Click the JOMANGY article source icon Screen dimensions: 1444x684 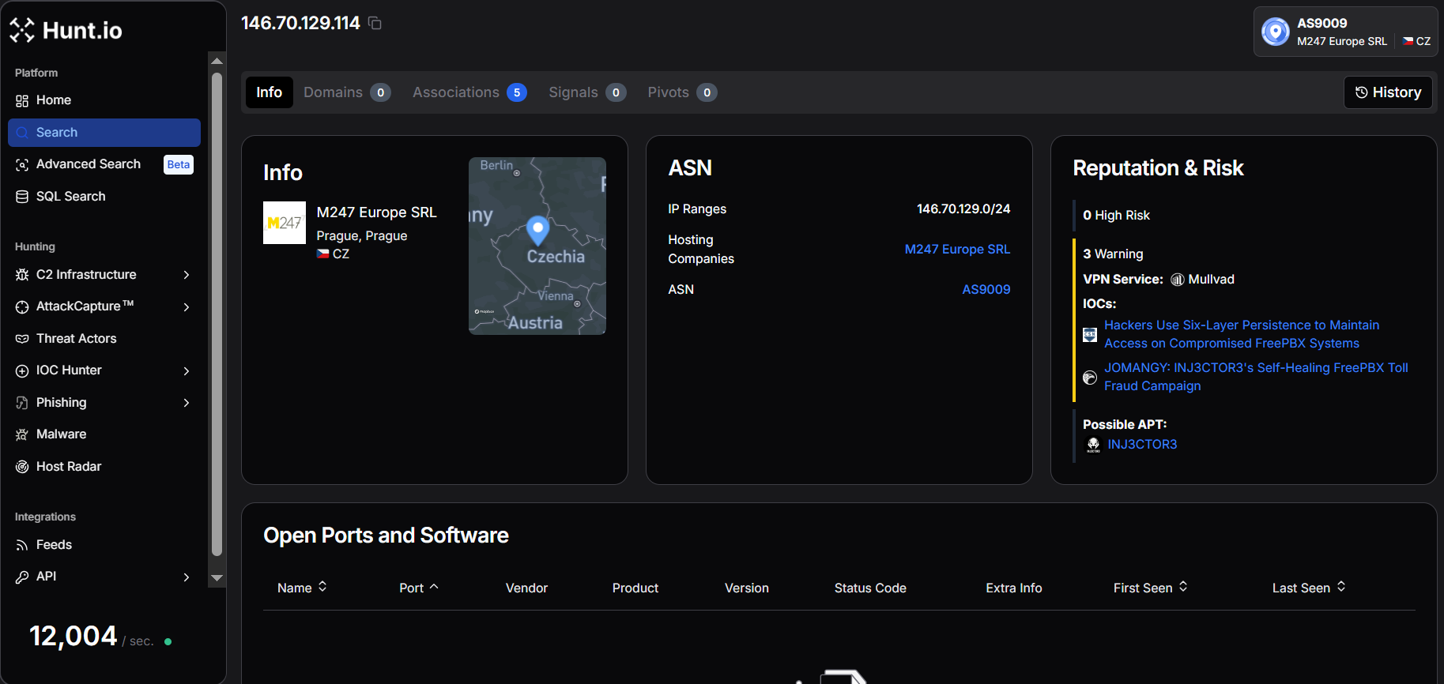tap(1090, 378)
